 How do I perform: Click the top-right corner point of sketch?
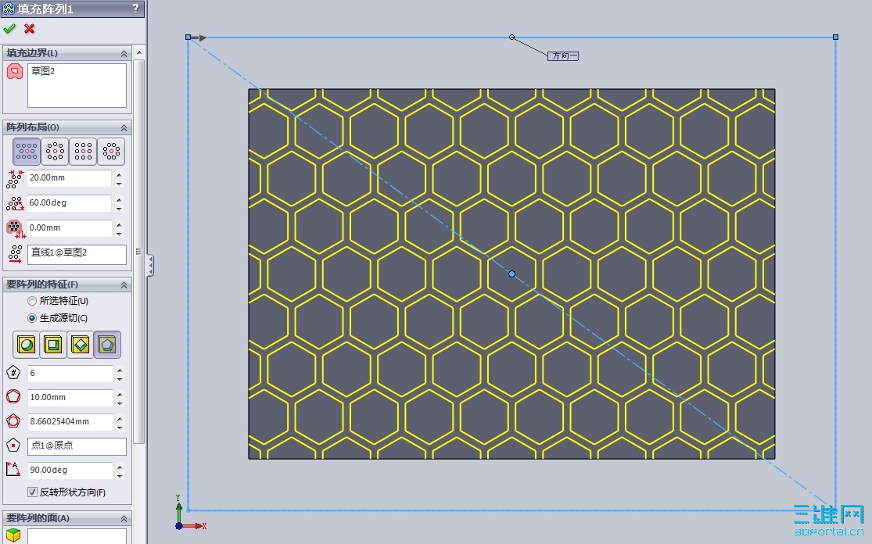coord(835,38)
